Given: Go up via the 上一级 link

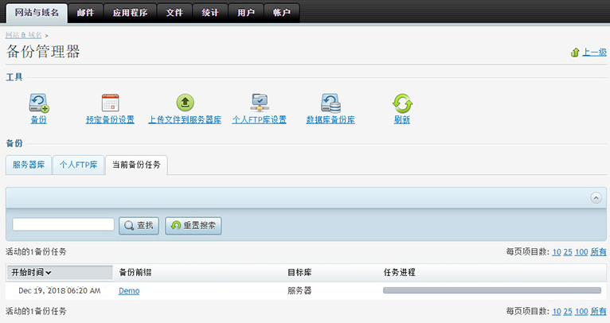Looking at the screenshot, I should 594,53.
